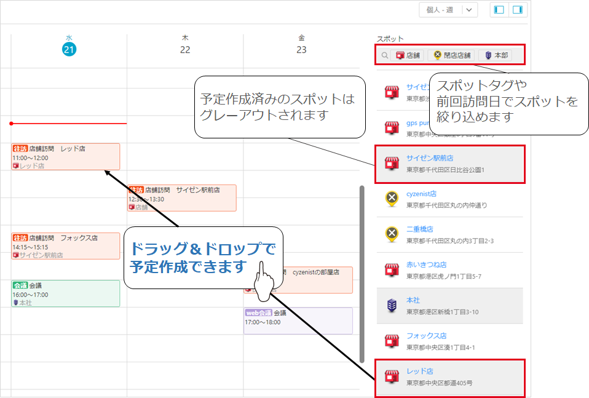Image resolution: width=589 pixels, height=398 pixels.
Task: Click store icon beside gps spot row
Action: 392,128
